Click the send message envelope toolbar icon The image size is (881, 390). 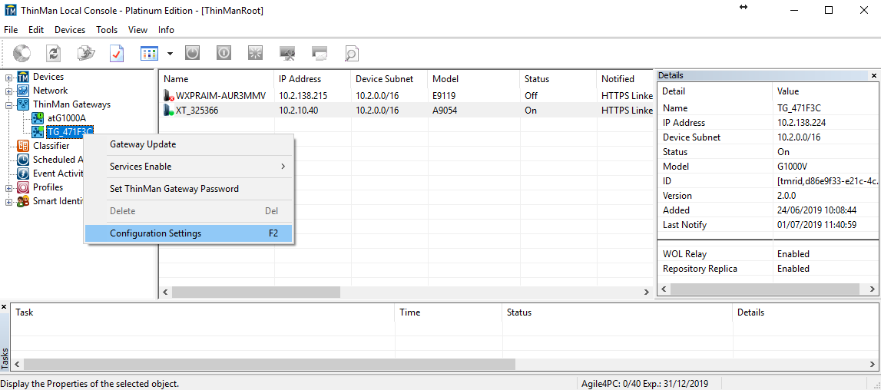(320, 54)
